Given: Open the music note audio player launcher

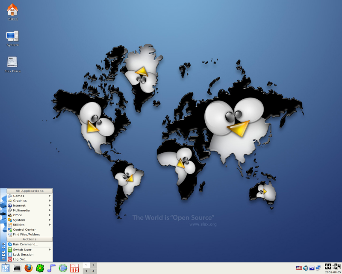Looking at the screenshot, I should pyautogui.click(x=51, y=268).
